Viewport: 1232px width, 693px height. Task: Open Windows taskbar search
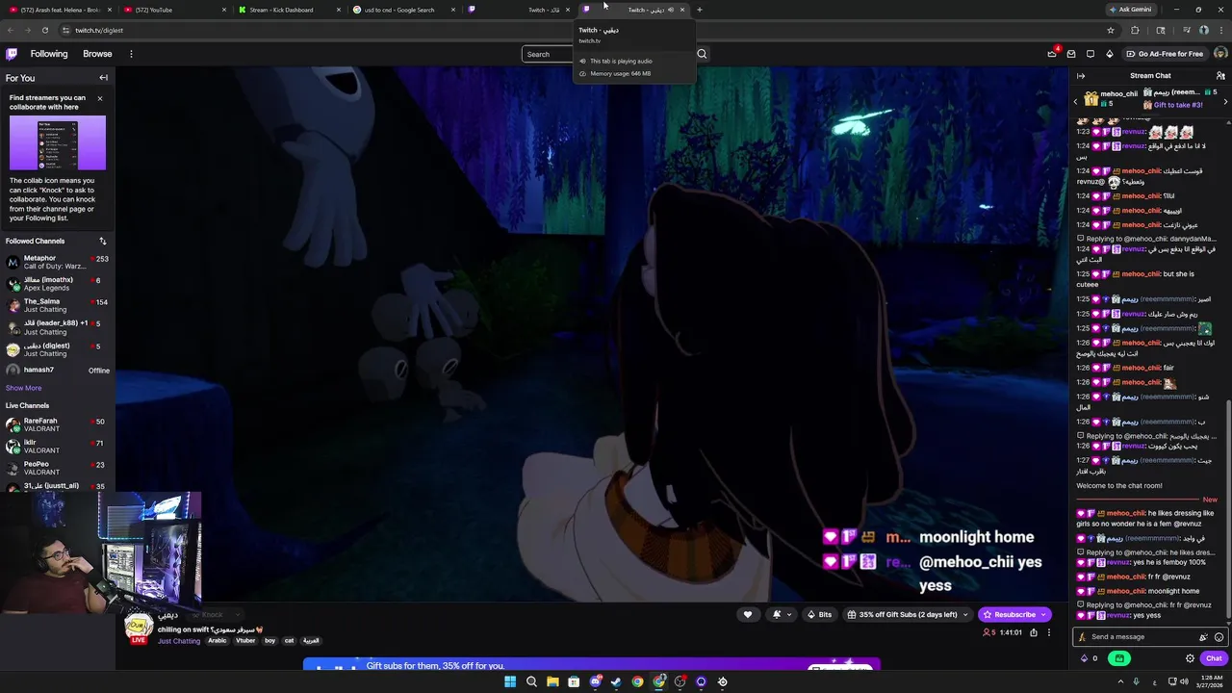[x=531, y=681]
